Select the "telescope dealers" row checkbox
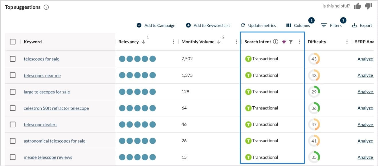The width and height of the screenshot is (378, 166). (13, 124)
